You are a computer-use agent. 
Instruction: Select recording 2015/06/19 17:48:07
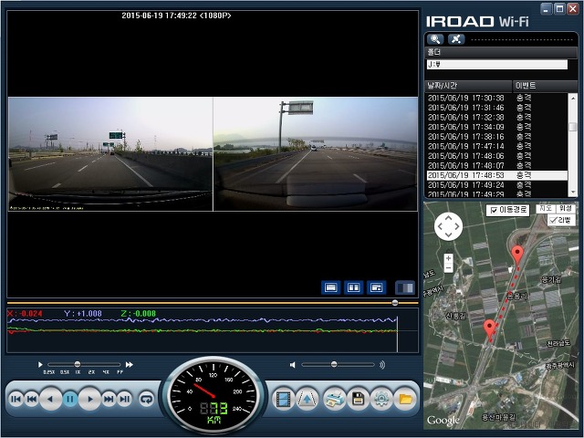point(496,166)
